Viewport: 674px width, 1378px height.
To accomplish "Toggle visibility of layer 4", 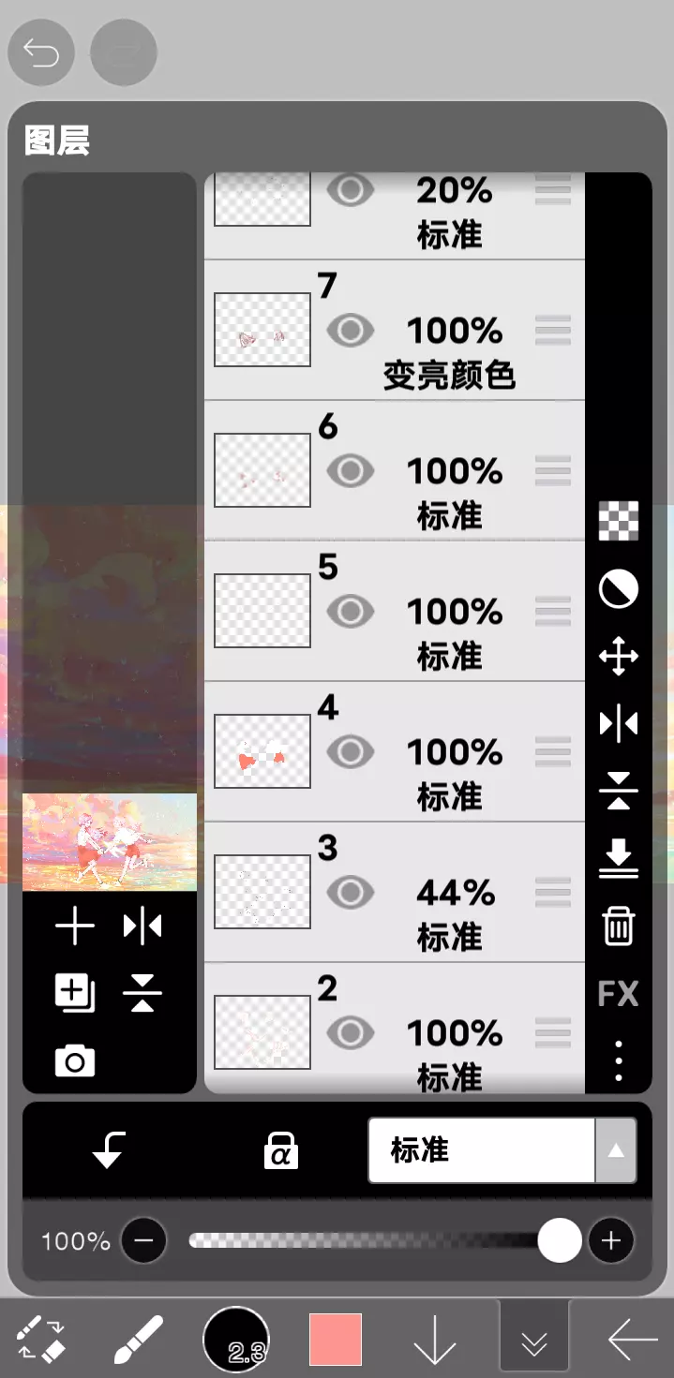I will [351, 751].
